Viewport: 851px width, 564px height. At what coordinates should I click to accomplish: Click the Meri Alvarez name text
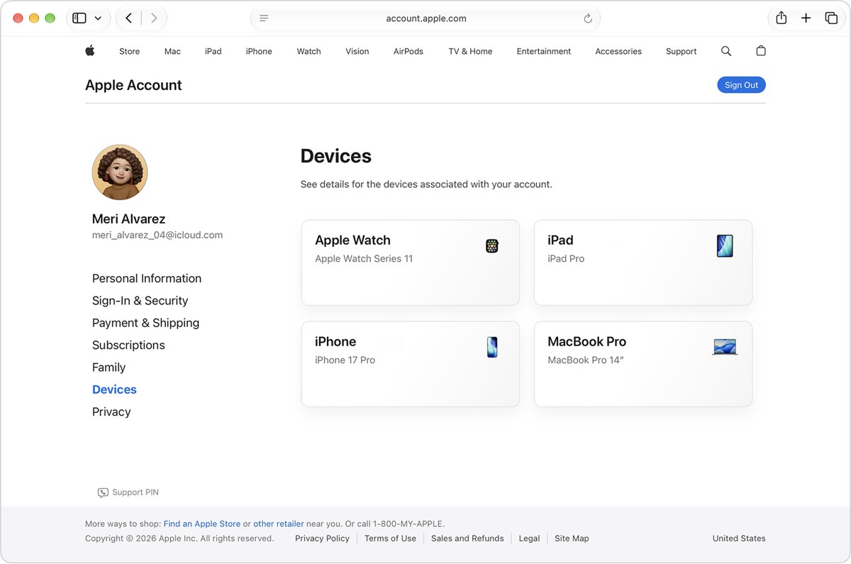tap(128, 219)
